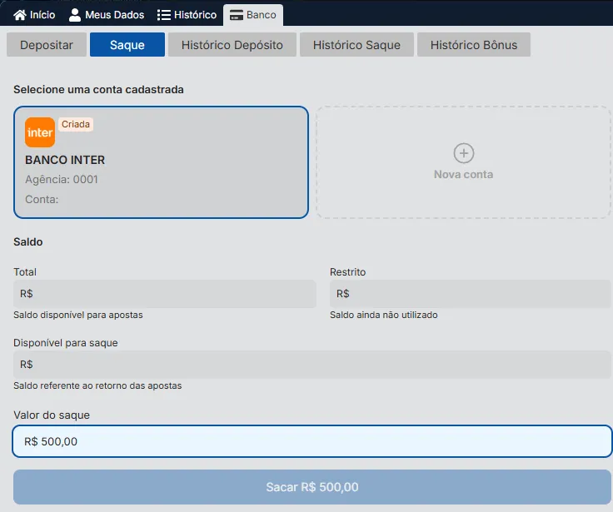The image size is (613, 512).
Task: Focus the Valor do saque input field
Action: pos(312,441)
